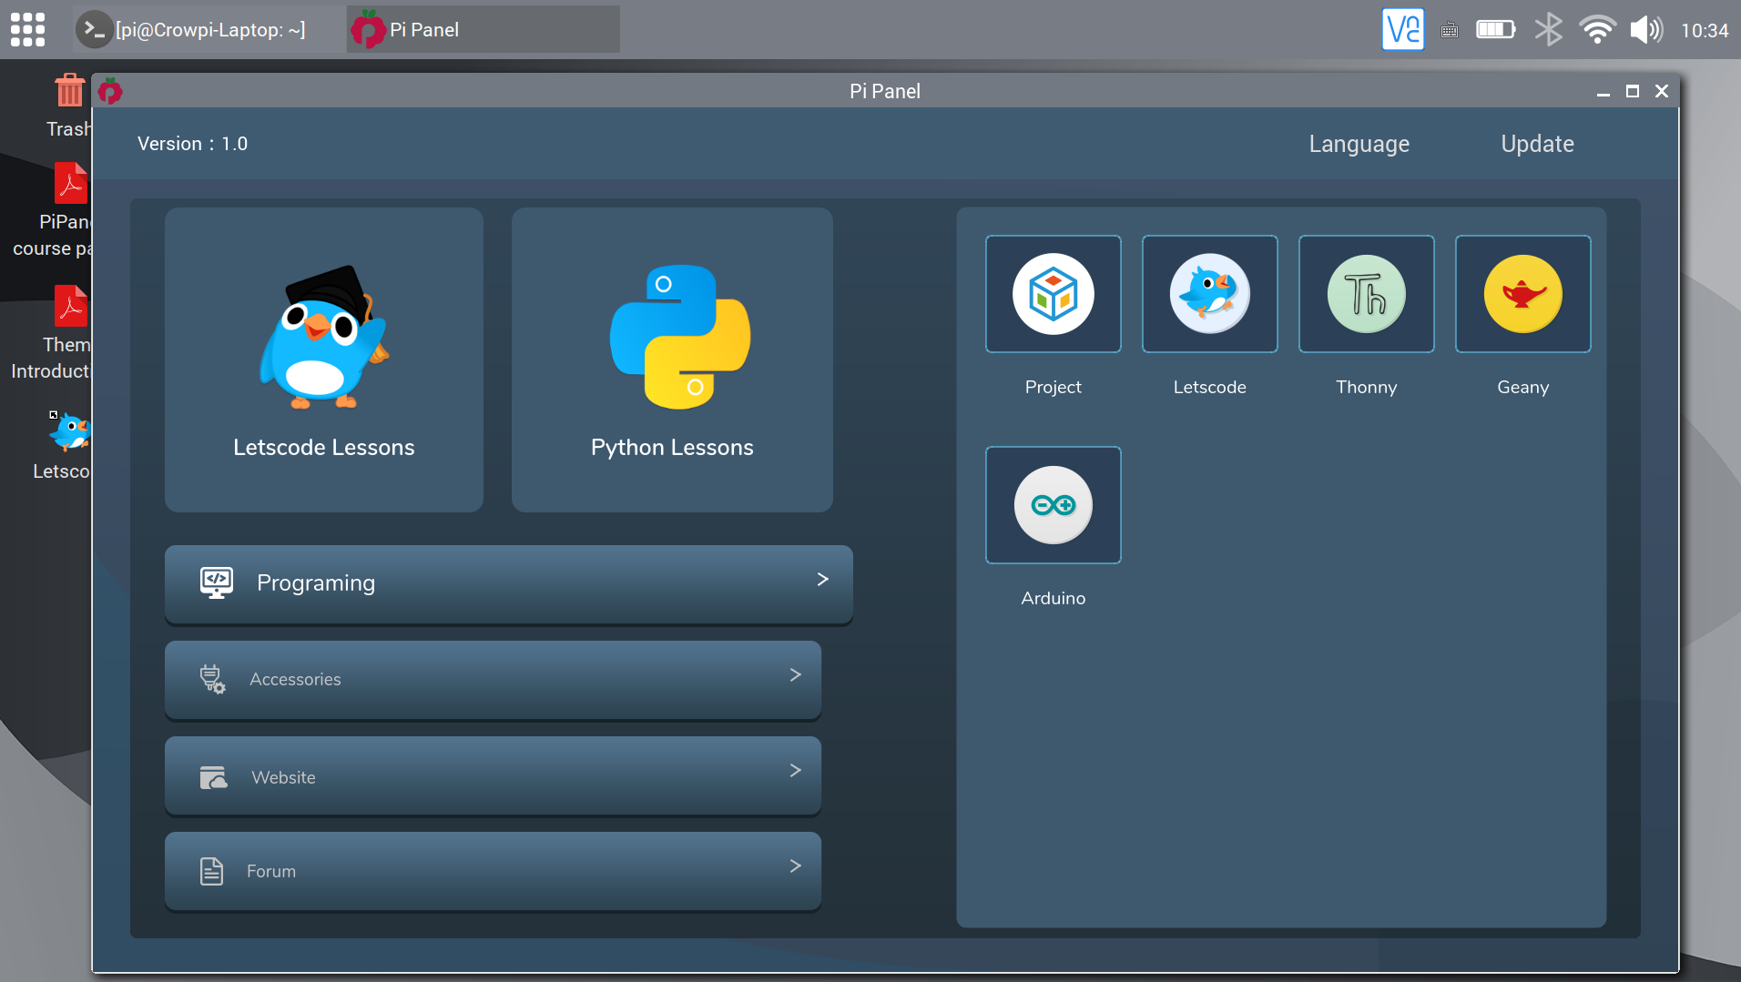The height and width of the screenshot is (982, 1741).
Task: Expand the Website category
Action: (493, 775)
